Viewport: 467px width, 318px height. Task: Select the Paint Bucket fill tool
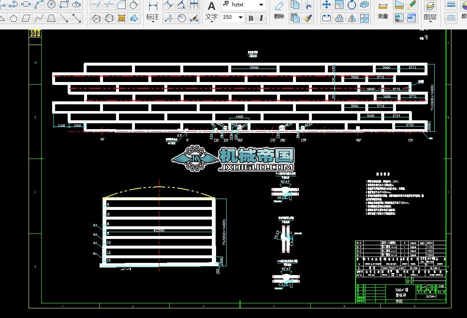[x=134, y=19]
